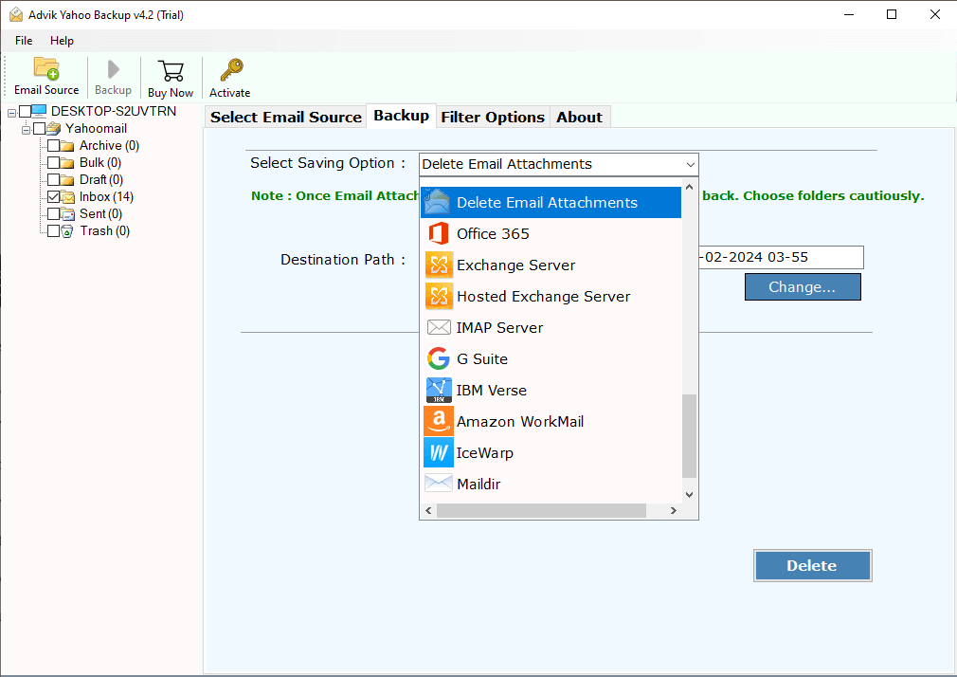
Task: Click horizontal scroll right arrow
Action: pyautogui.click(x=673, y=510)
